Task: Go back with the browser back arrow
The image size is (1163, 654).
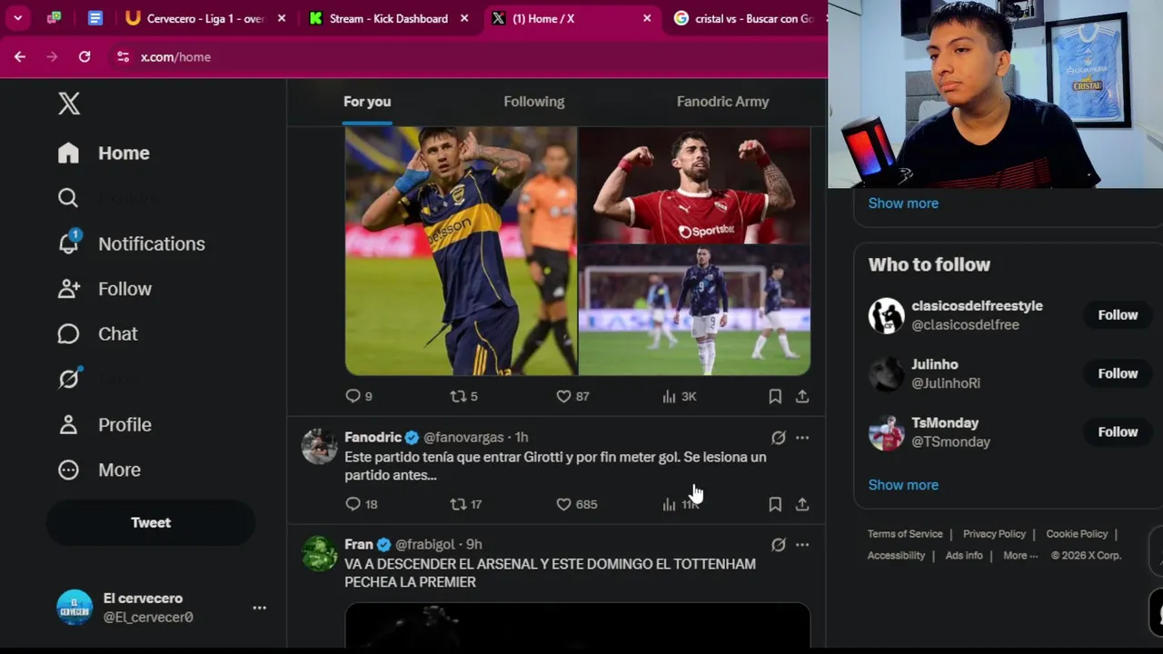Action: (x=20, y=56)
